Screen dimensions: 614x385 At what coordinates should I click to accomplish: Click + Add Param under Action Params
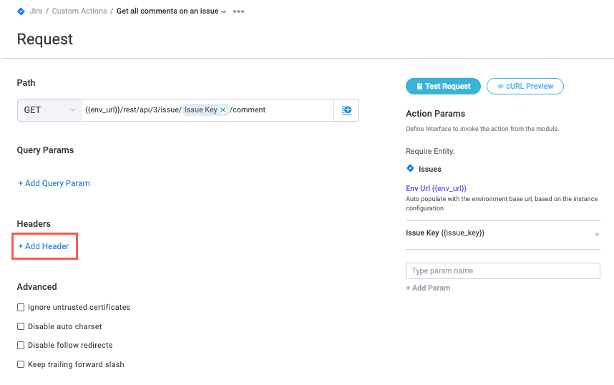point(428,288)
